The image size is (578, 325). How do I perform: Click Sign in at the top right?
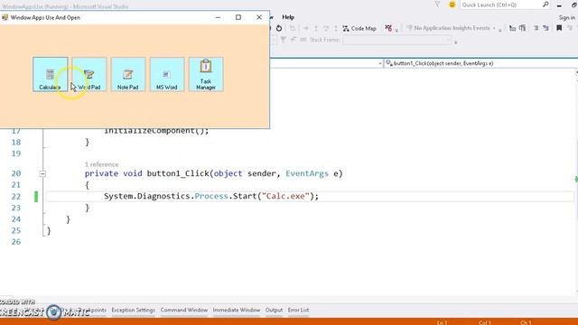pos(566,18)
